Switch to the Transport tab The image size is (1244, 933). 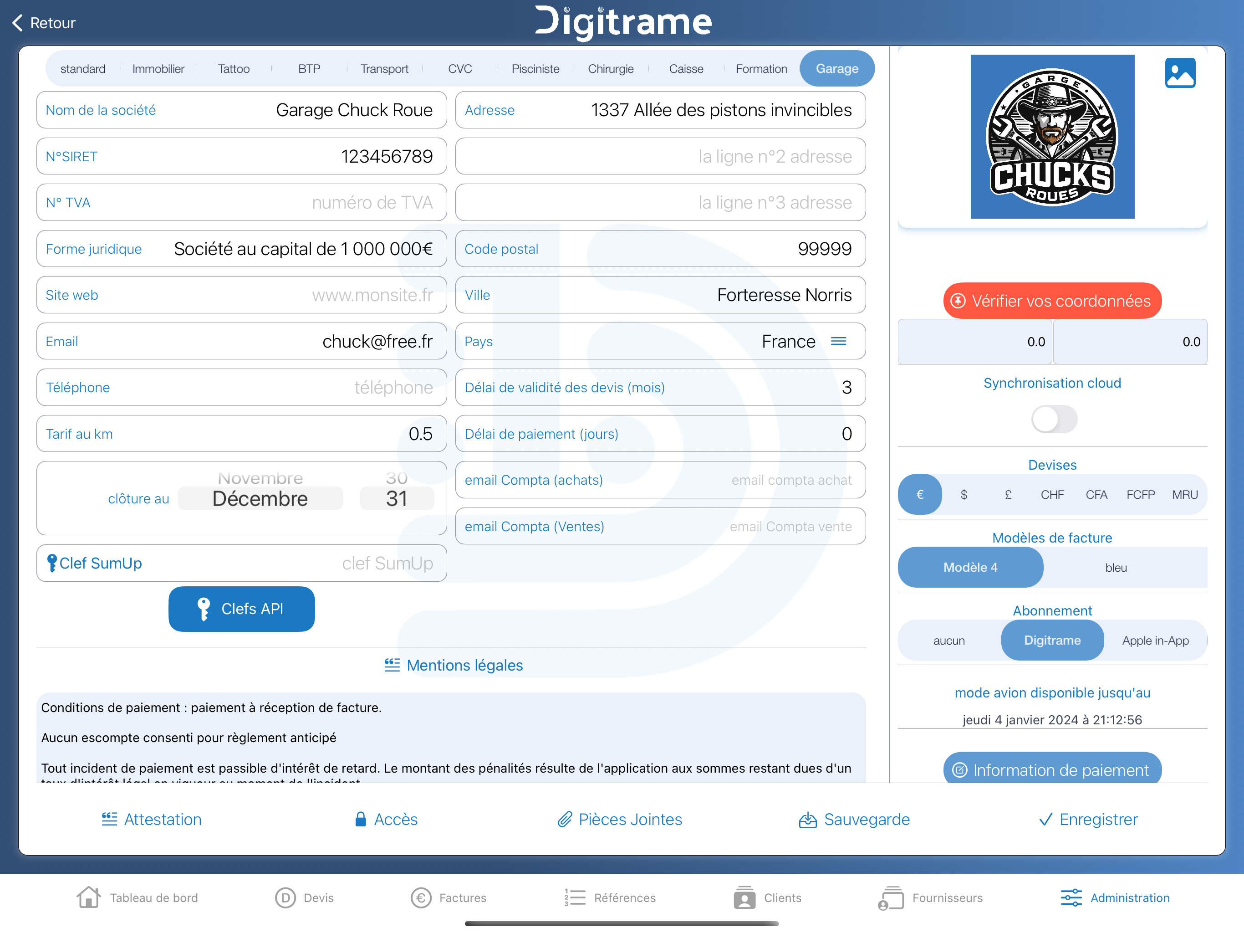[x=385, y=69]
